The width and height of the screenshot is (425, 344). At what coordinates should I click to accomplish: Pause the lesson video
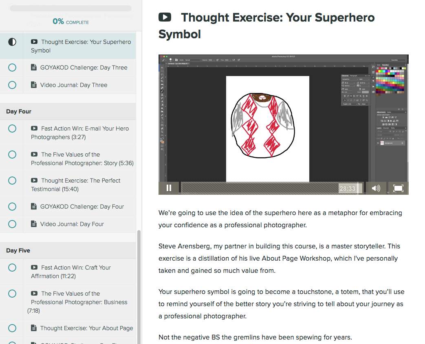point(169,188)
